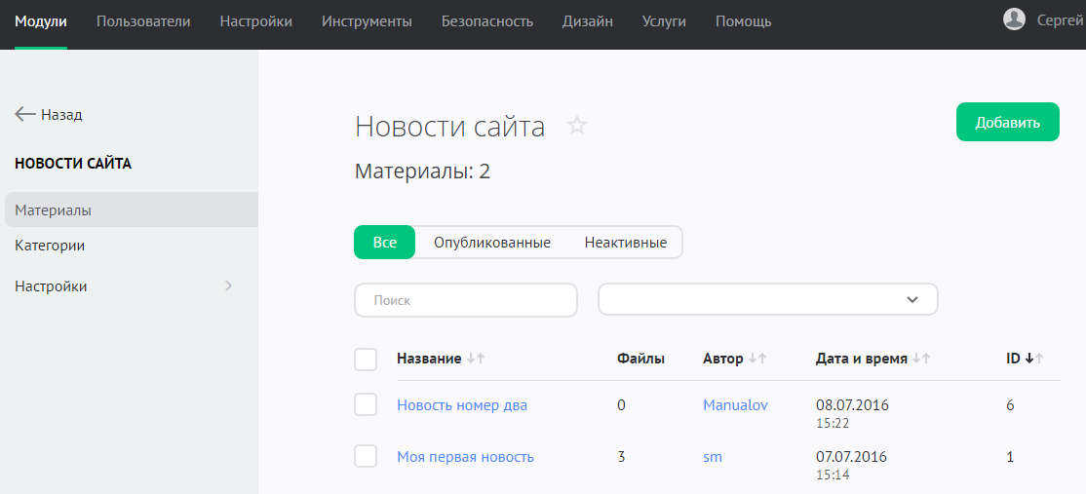This screenshot has height=494, width=1086.
Task: Click the user avatar icon beside Сергей
Action: pyautogui.click(x=1014, y=19)
